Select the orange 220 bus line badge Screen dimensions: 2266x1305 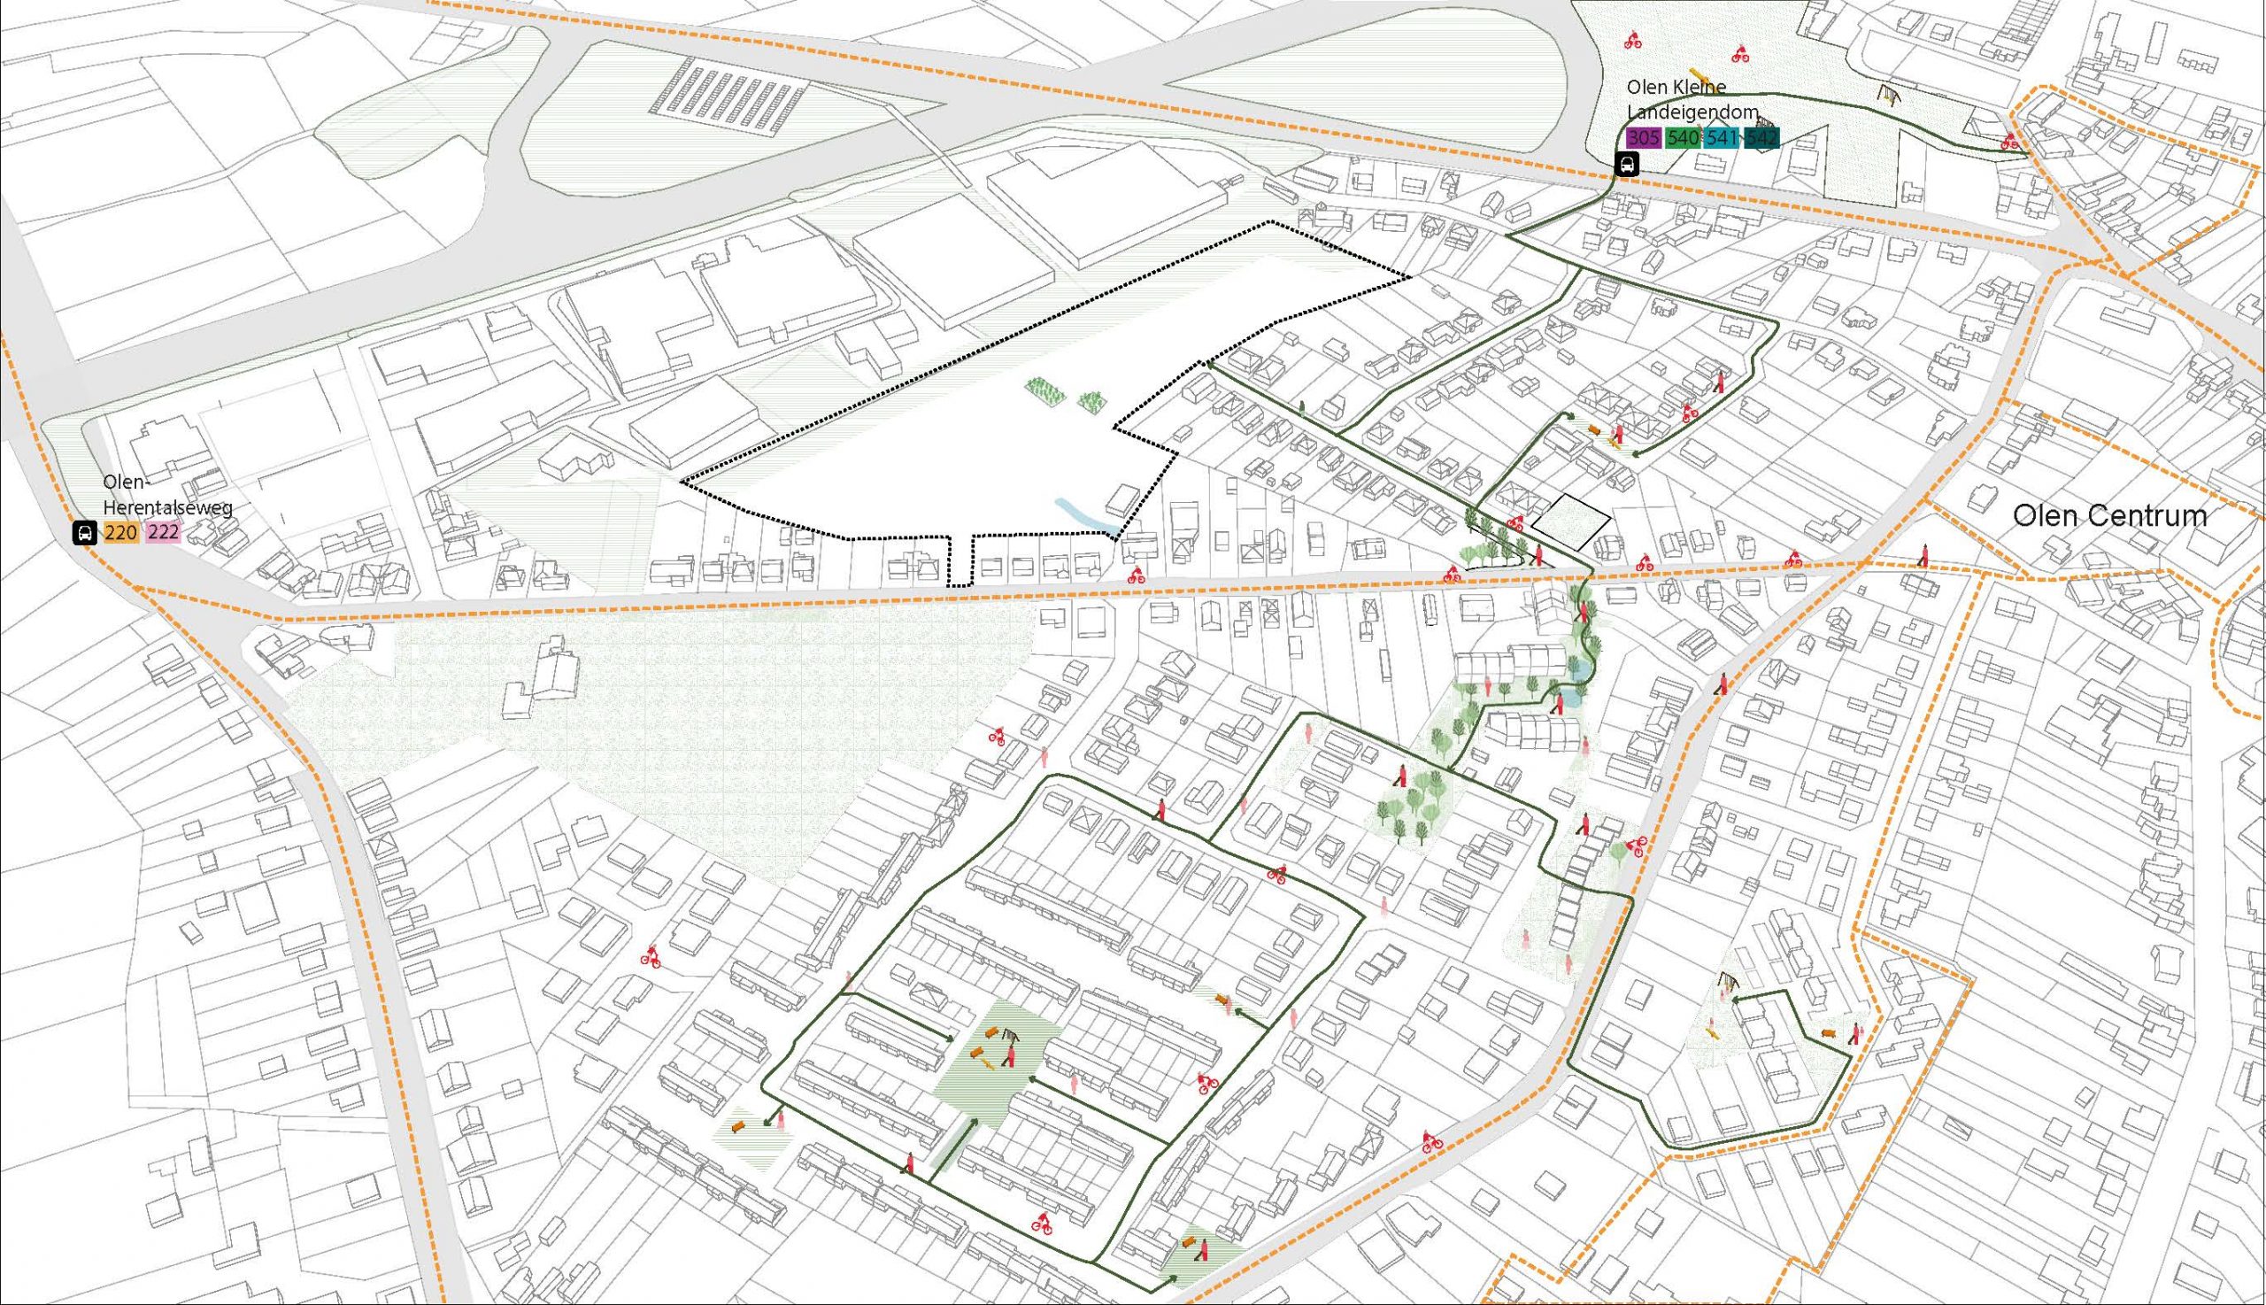[121, 532]
